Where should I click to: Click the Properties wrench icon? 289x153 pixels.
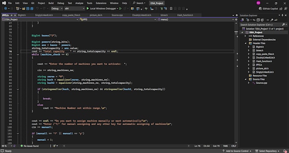click(272, 20)
